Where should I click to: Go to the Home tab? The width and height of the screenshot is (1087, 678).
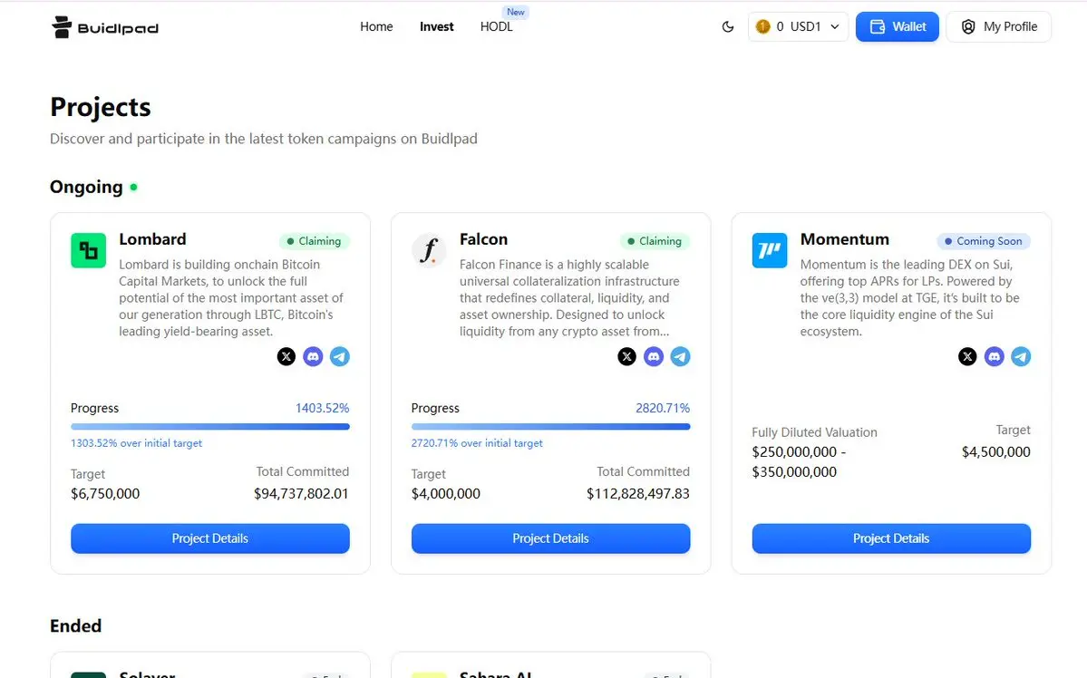[x=376, y=27]
